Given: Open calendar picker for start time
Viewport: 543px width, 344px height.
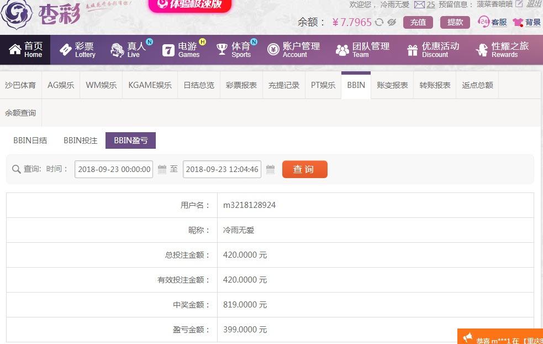Looking at the screenshot, I should (x=162, y=169).
